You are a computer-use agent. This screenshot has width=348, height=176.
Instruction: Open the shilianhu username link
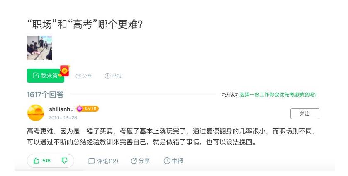coord(61,109)
